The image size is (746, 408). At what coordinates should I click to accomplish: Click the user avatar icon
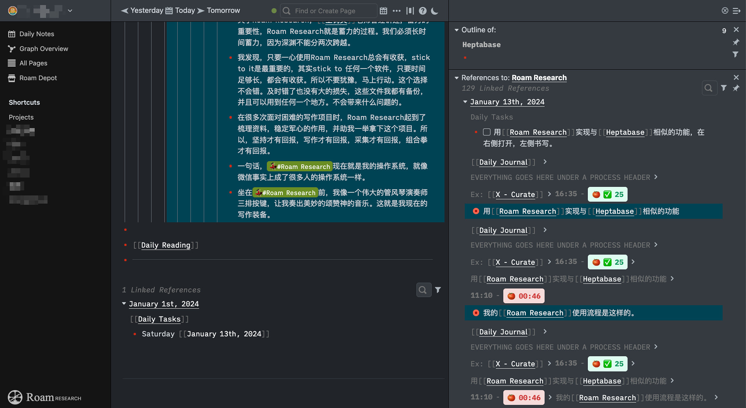[12, 11]
